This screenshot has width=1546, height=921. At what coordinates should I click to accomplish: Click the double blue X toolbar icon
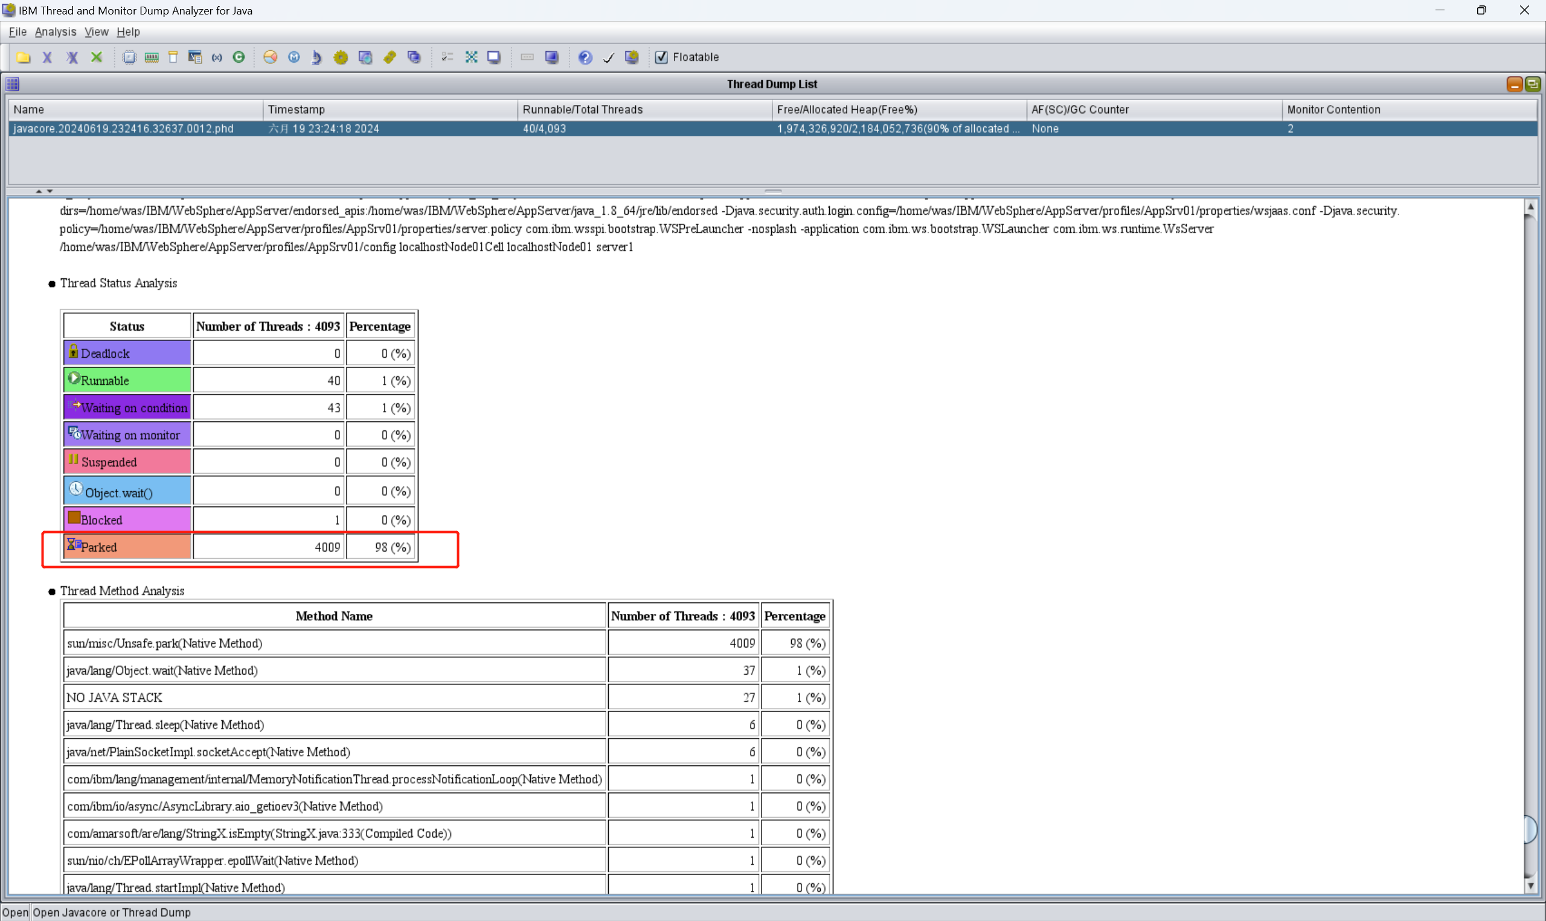72,57
